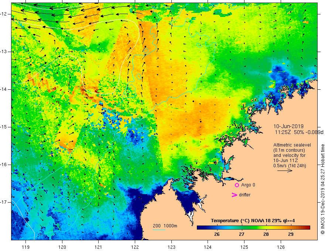This screenshot has width=325, height=251.
Task: Click longitude label 126
Action: (281, 247)
